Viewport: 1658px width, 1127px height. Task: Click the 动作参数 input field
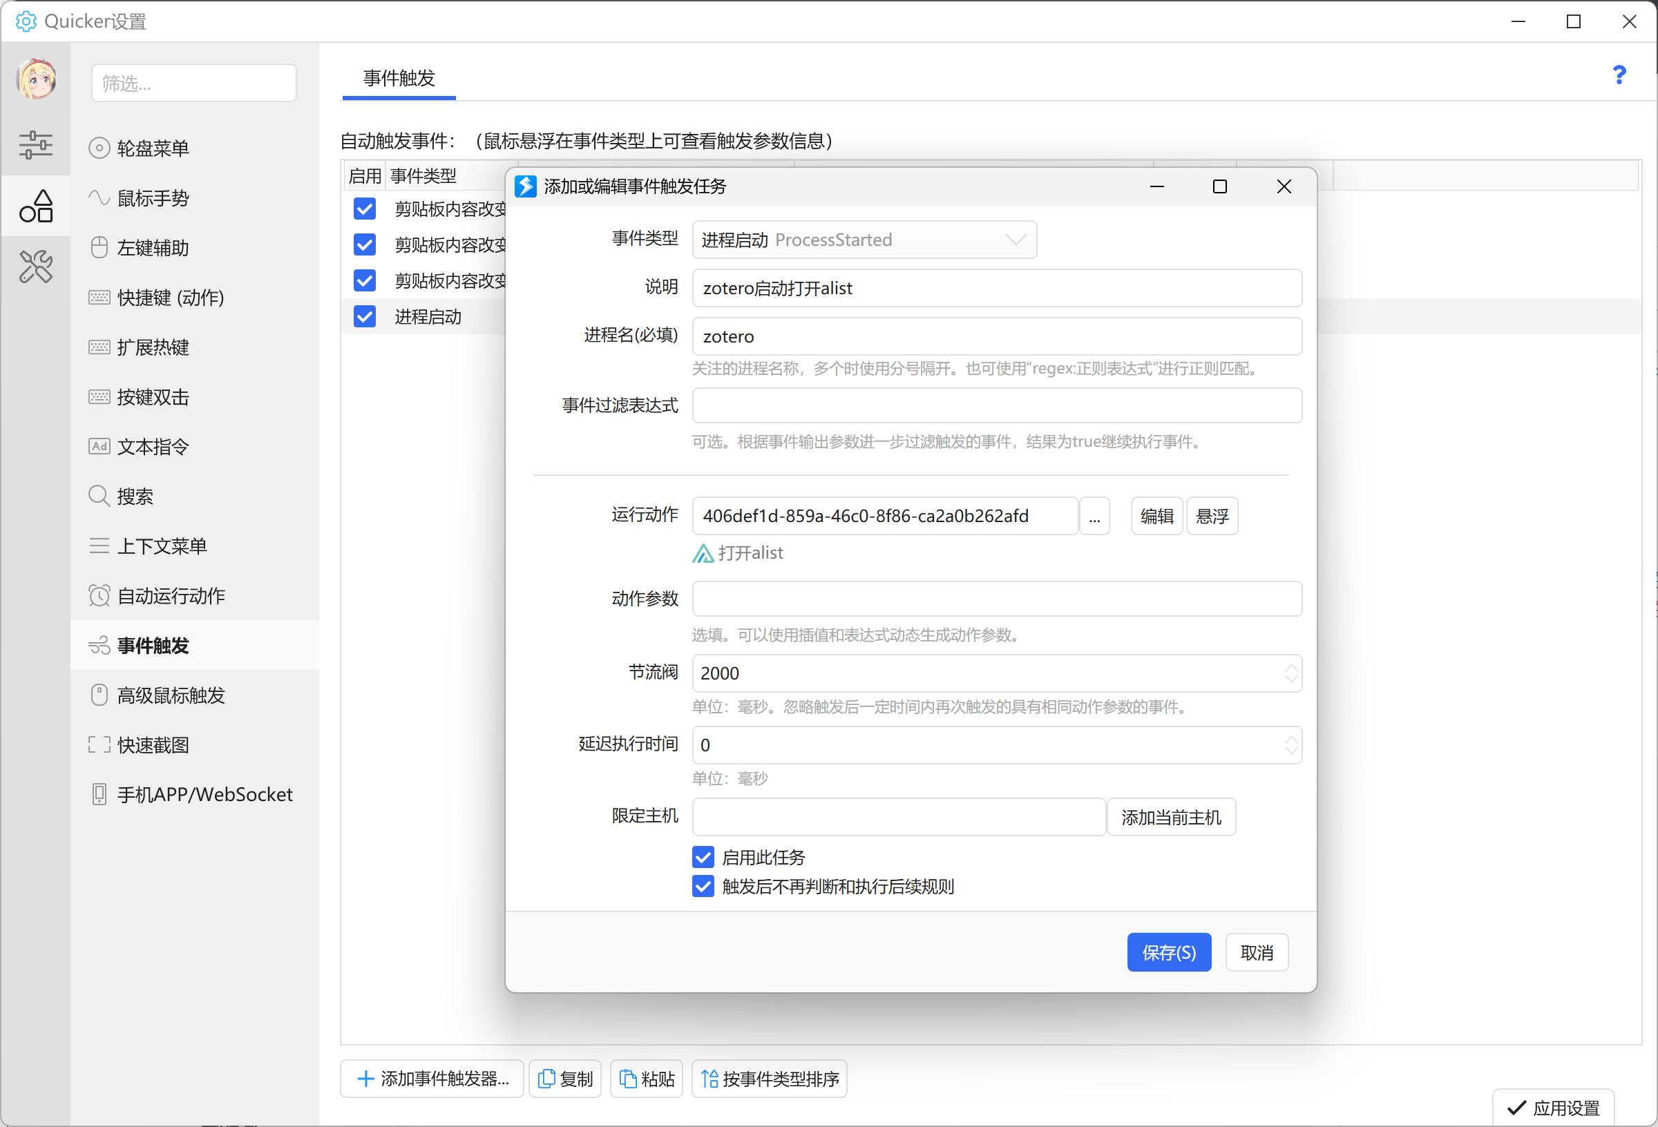click(x=997, y=599)
